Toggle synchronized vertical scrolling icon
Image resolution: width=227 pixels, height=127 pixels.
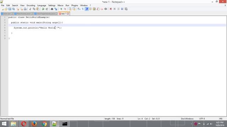70,9
